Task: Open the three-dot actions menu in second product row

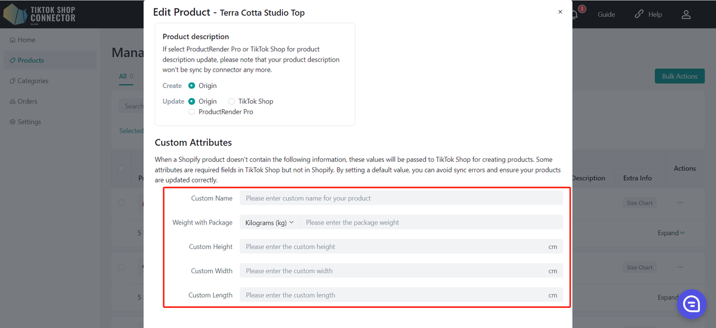Action: point(680,267)
